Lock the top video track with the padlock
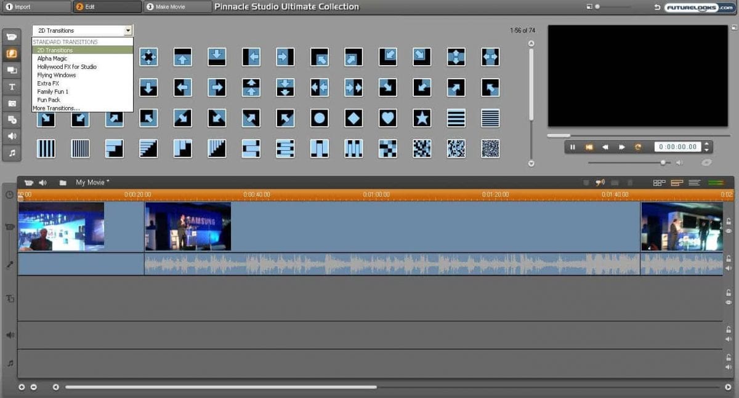This screenshot has width=739, height=398. (x=729, y=220)
